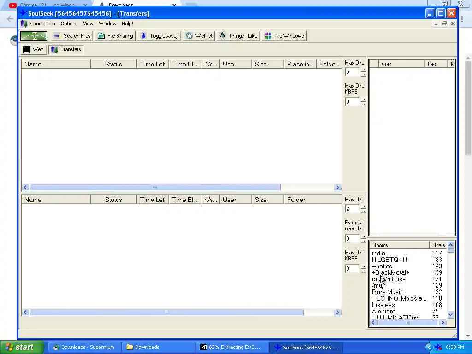Click the Rooms column header

coord(400,245)
